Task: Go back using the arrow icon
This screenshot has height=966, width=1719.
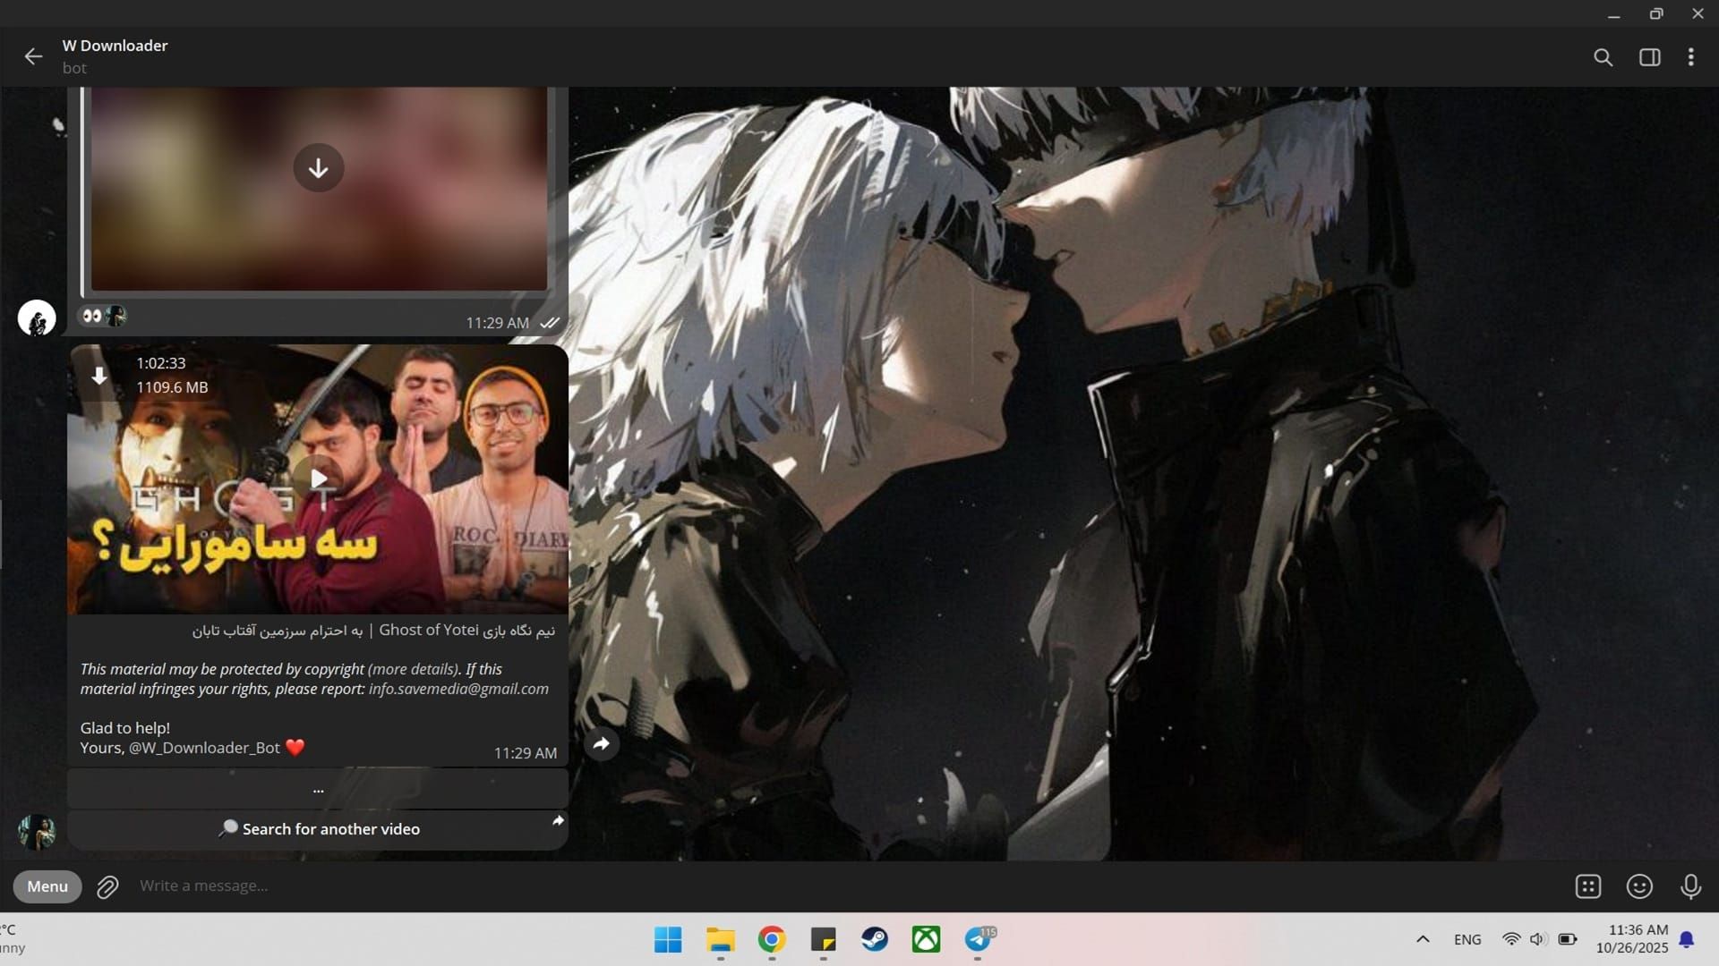Action: 33,56
